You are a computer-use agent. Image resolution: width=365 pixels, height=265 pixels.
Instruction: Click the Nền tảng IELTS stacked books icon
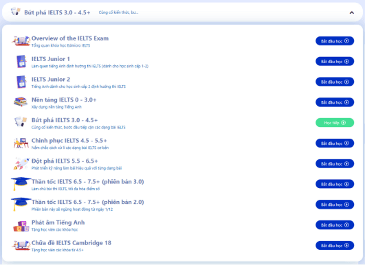tap(21, 102)
